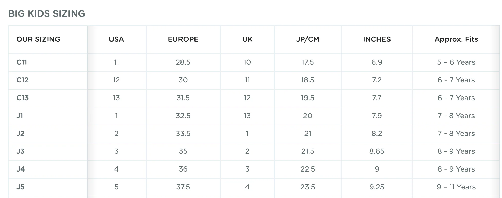Click the EUROPE column header

pyautogui.click(x=183, y=39)
